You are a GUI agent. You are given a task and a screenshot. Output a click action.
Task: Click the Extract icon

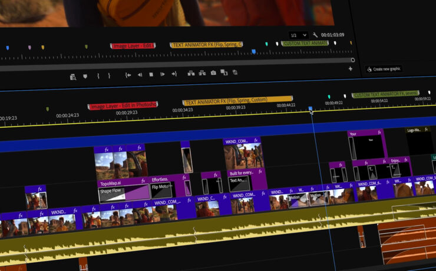202,73
